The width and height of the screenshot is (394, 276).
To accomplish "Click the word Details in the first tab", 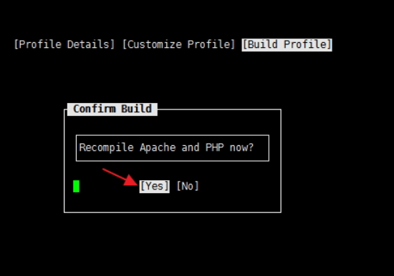I will [88, 44].
